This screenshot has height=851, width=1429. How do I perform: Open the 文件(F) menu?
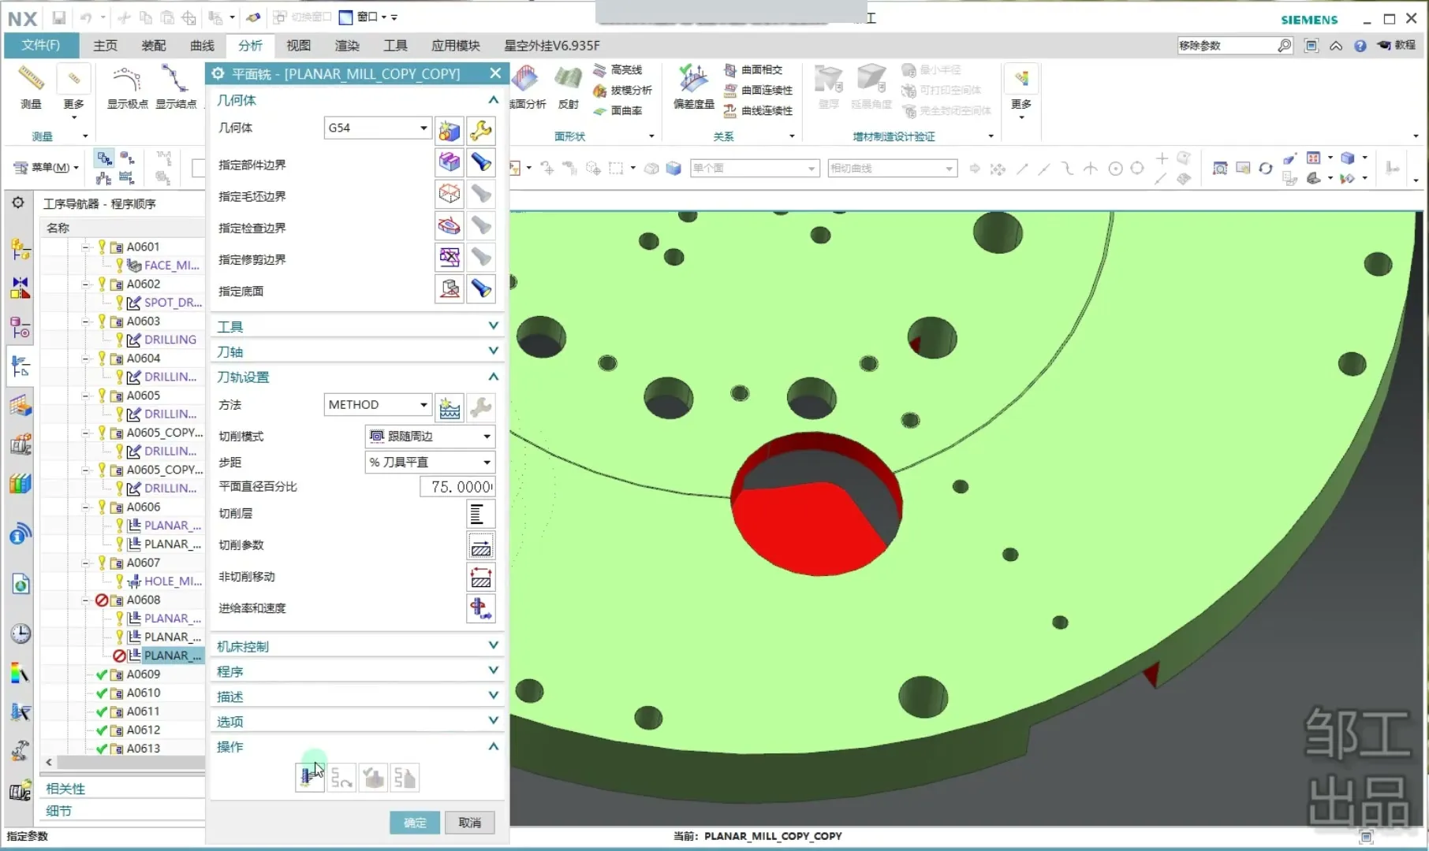click(41, 46)
